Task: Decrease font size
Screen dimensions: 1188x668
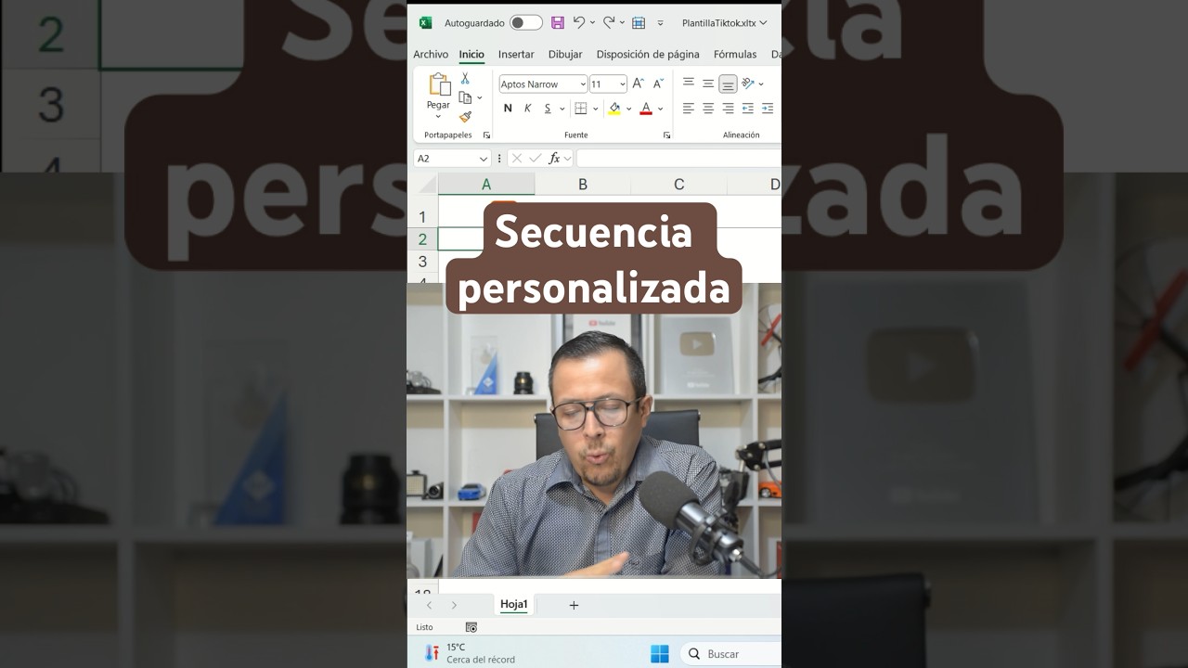Action: tap(658, 83)
